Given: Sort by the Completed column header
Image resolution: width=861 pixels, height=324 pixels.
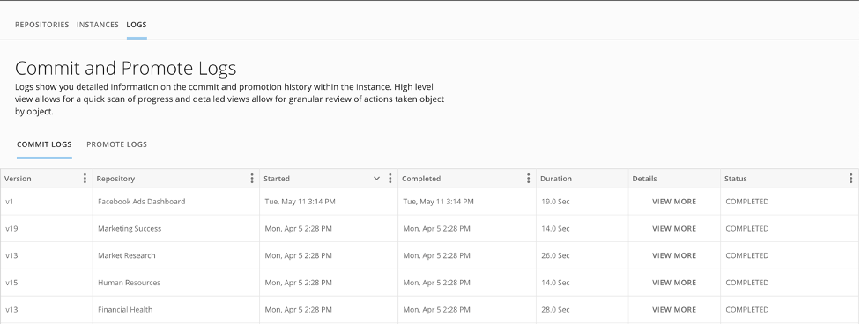Looking at the screenshot, I should [421, 179].
